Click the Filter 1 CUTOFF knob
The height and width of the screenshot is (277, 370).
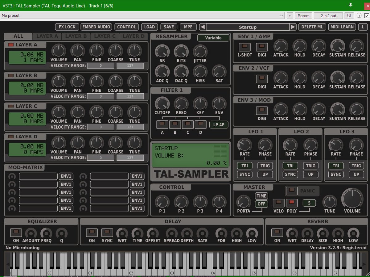pyautogui.click(x=162, y=103)
